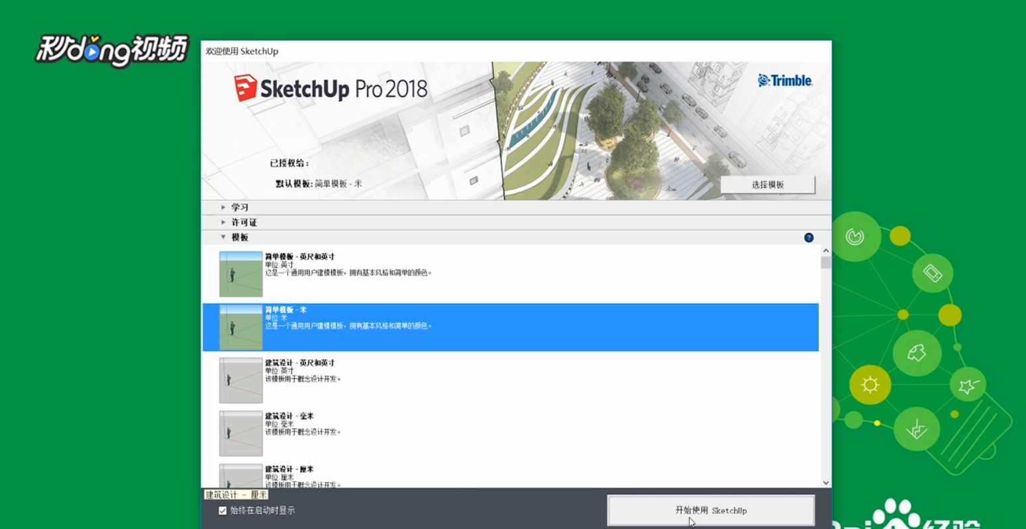Click 建筑设计 - 英尺和英寸 title text
The height and width of the screenshot is (529, 1026).
[300, 362]
